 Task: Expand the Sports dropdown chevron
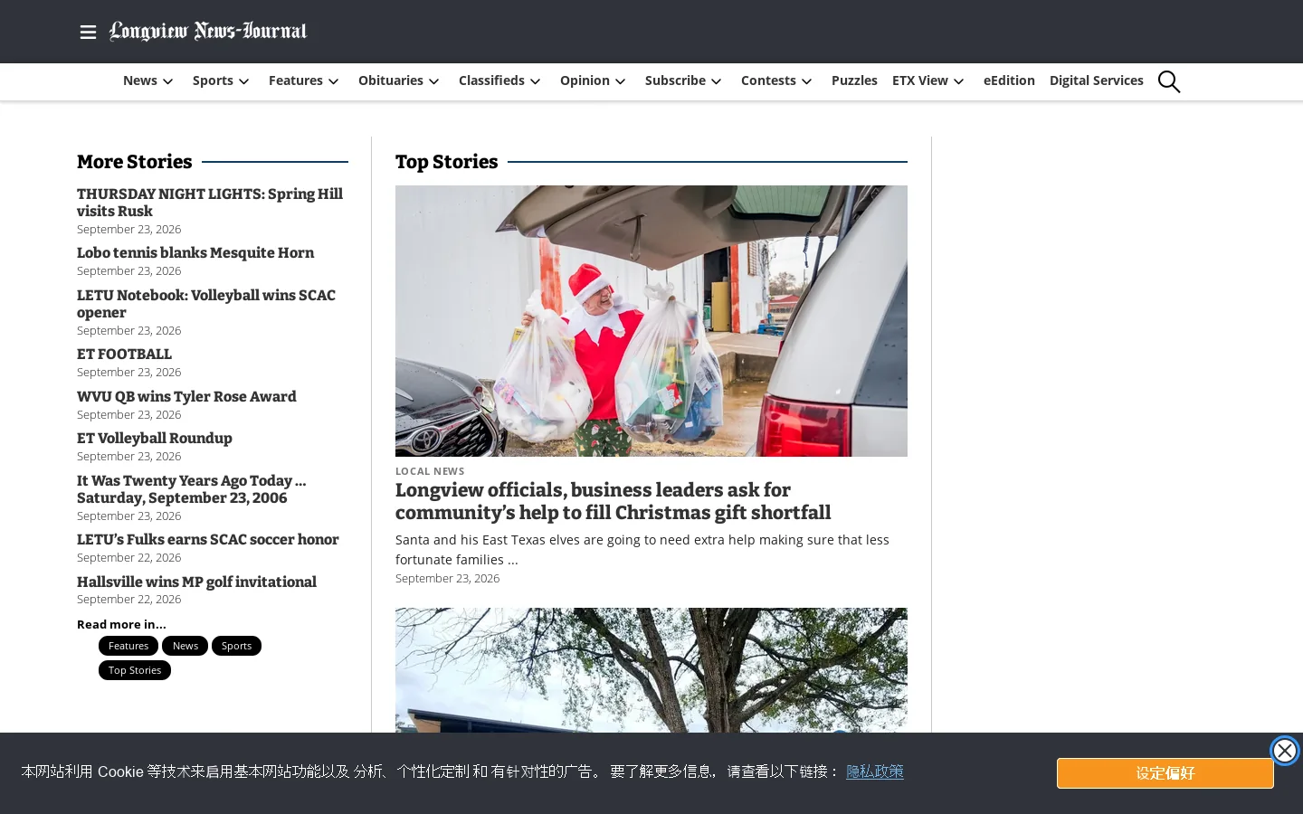243,81
